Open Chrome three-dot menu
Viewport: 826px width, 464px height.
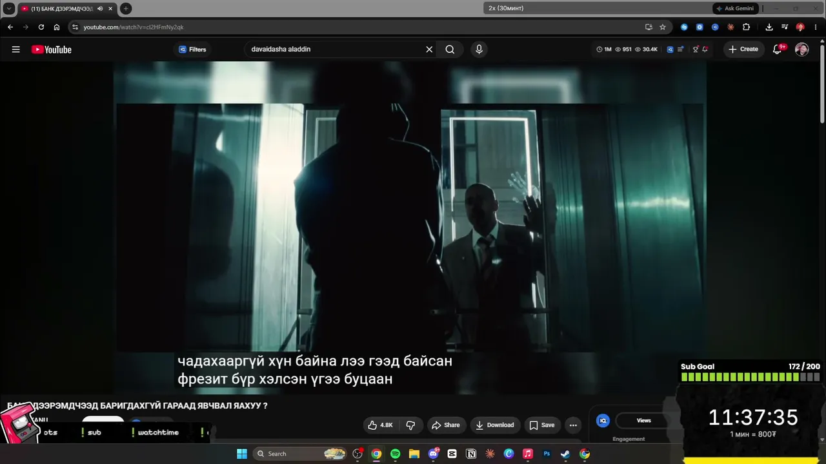pyautogui.click(x=816, y=27)
